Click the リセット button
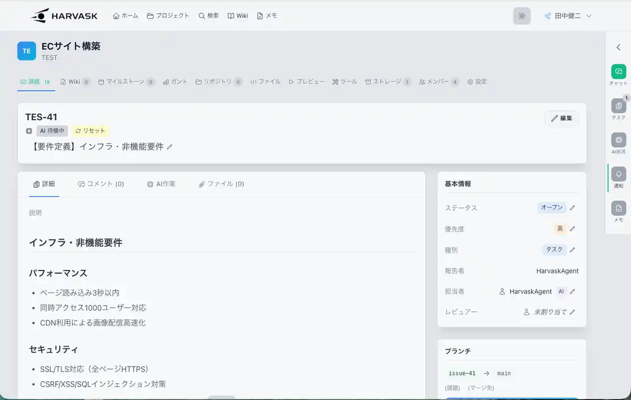Image resolution: width=631 pixels, height=400 pixels. (x=91, y=131)
